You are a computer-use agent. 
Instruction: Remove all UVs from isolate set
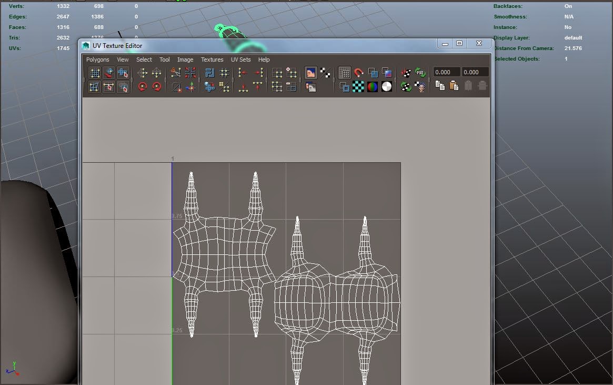[277, 87]
